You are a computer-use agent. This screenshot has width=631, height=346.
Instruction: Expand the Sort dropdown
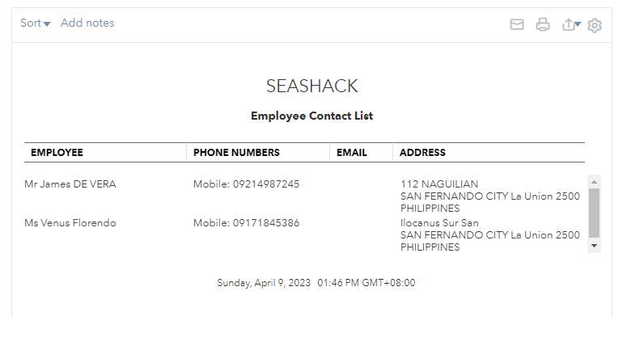(x=36, y=23)
